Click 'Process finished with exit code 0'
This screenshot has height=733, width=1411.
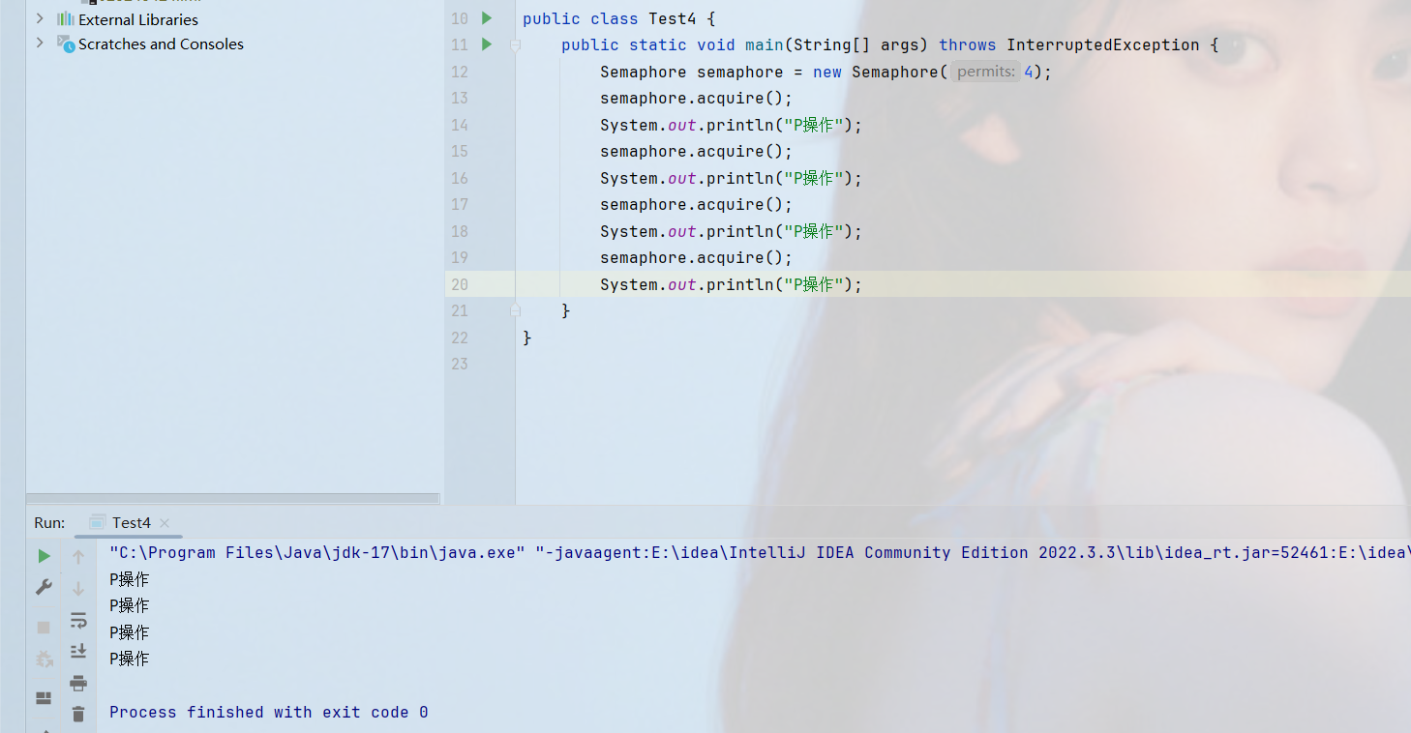269,712
